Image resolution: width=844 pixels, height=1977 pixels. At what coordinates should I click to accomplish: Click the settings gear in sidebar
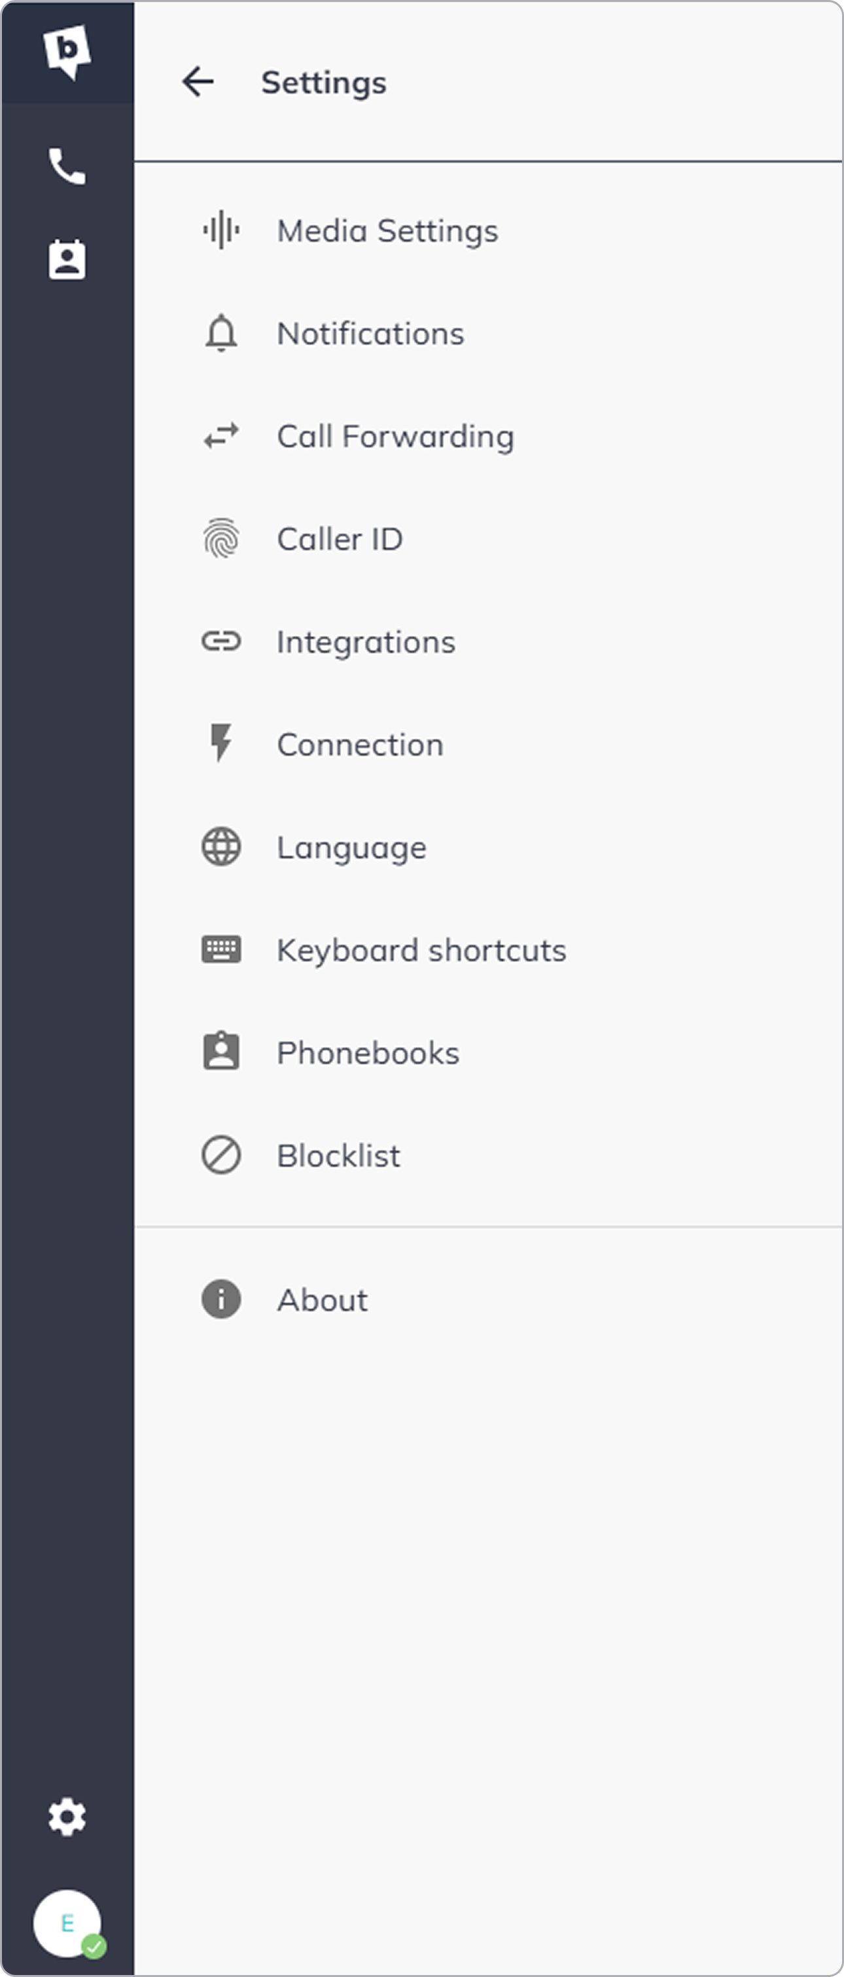(x=67, y=1817)
